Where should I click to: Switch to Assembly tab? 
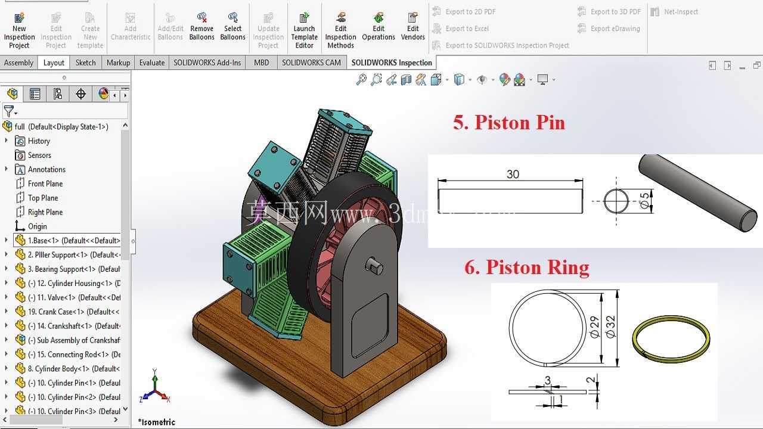[18, 63]
